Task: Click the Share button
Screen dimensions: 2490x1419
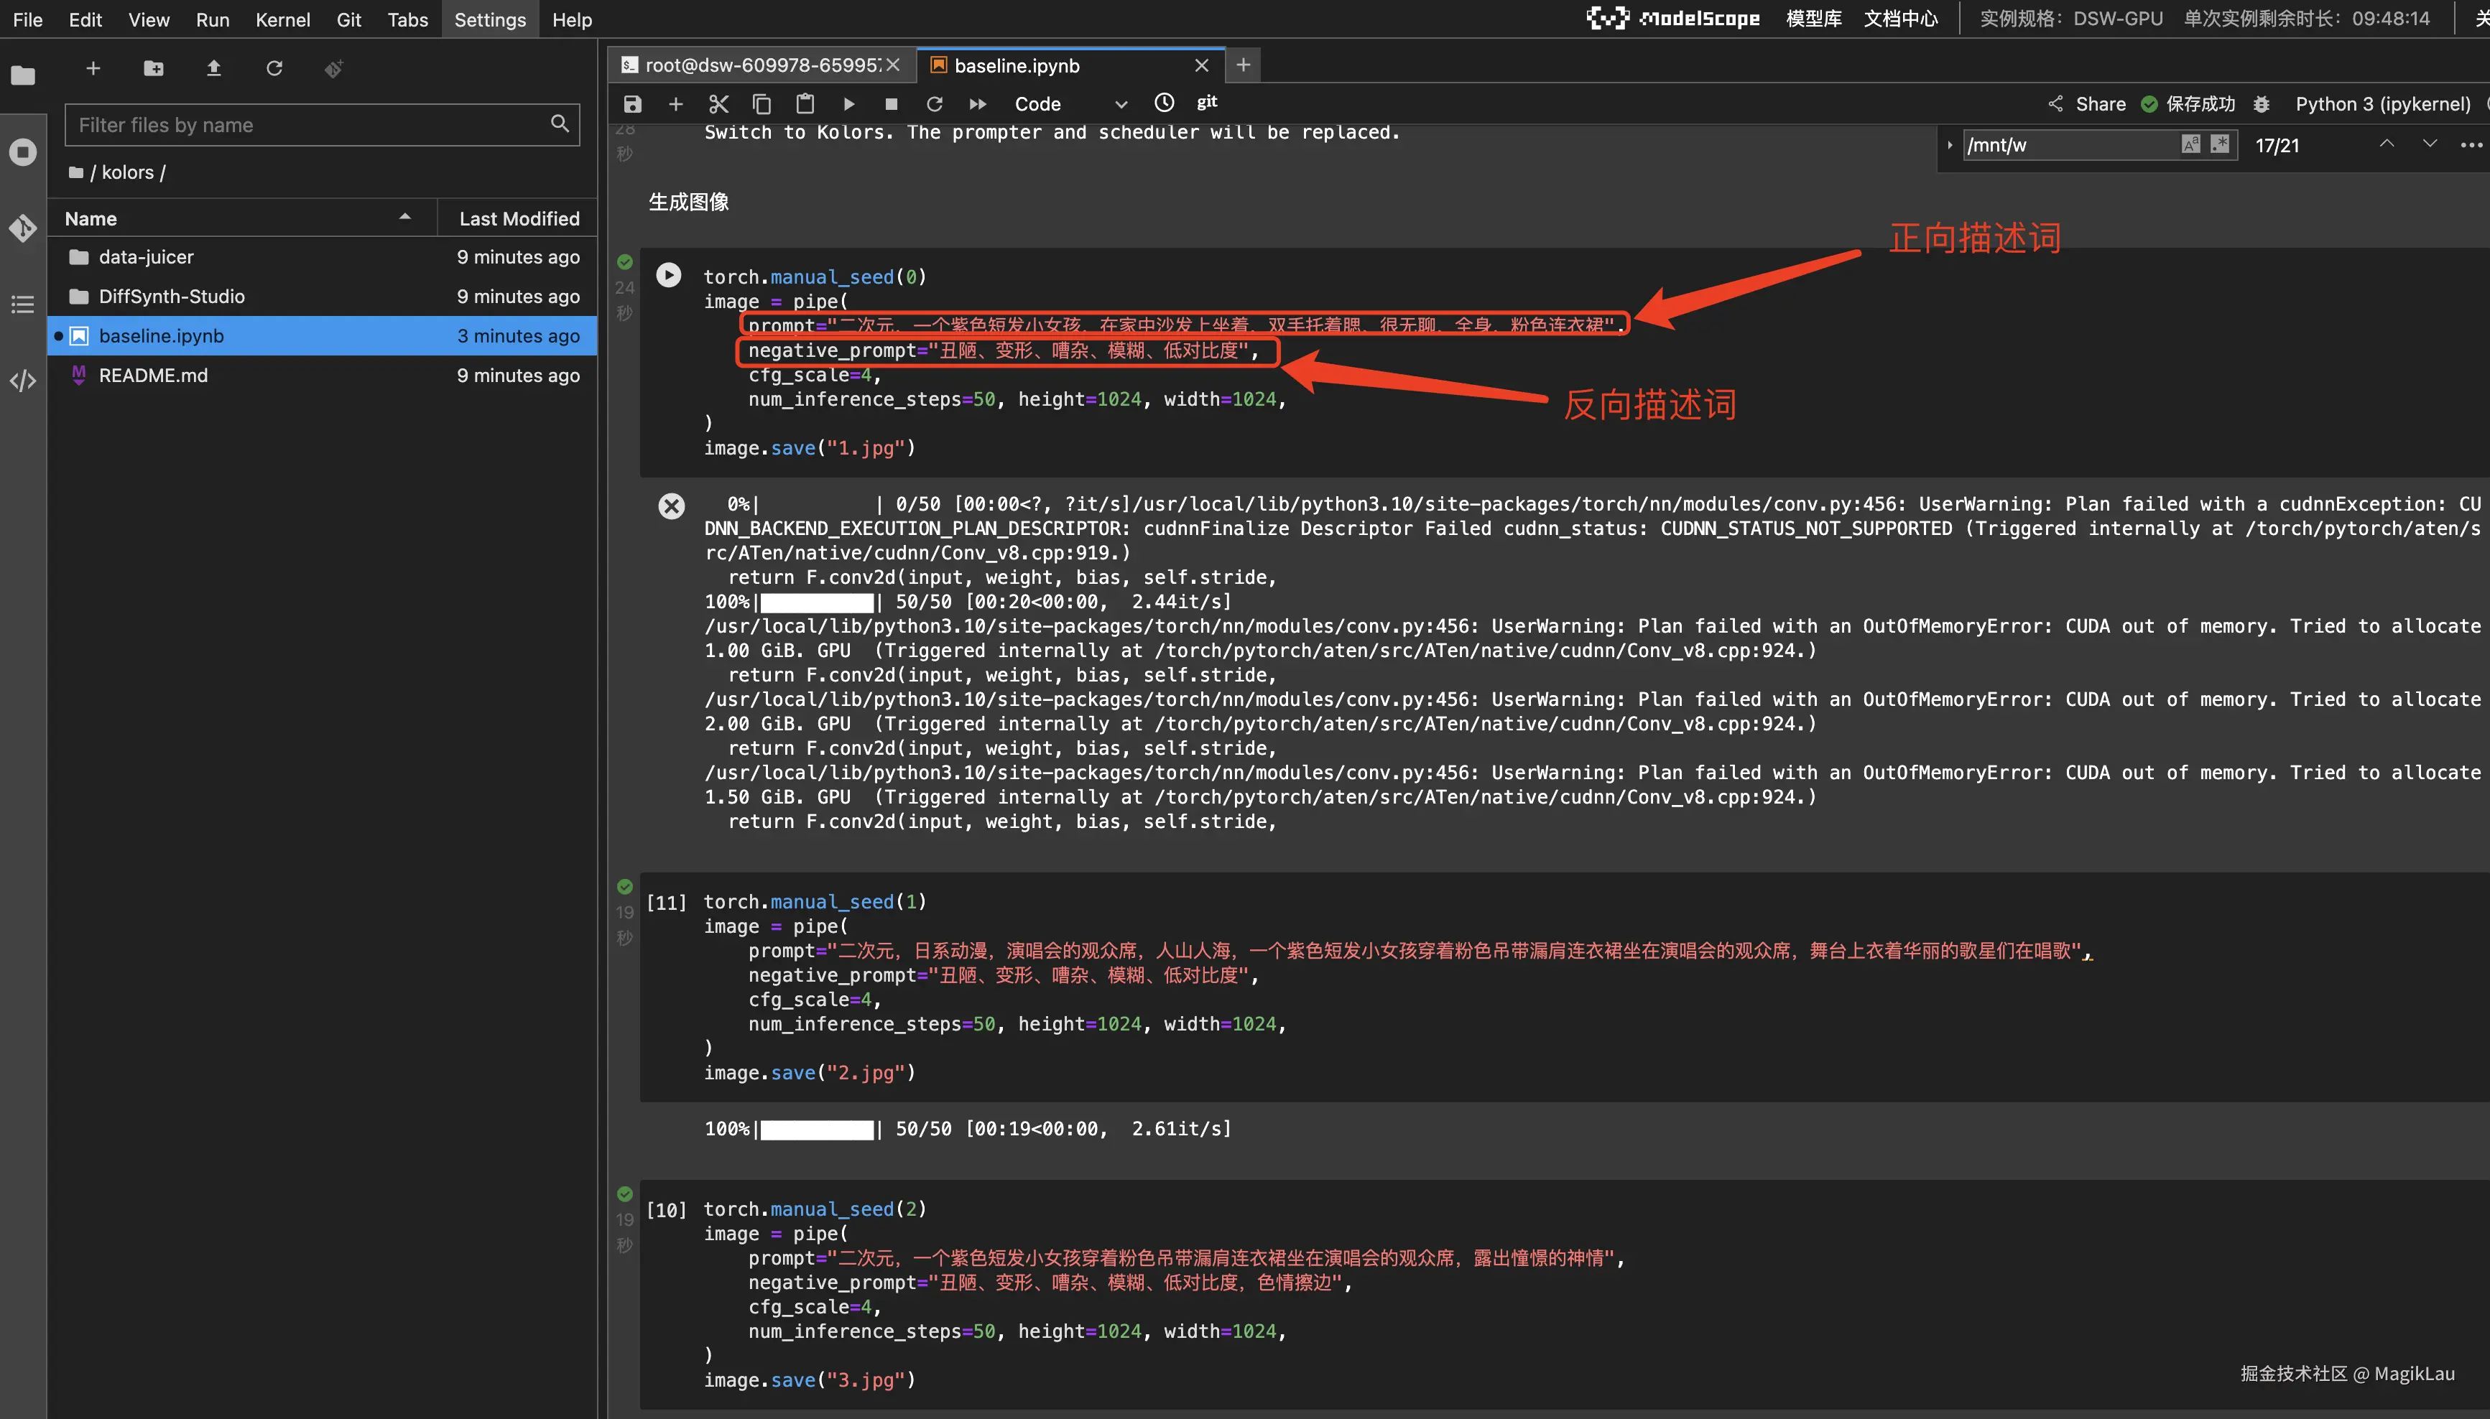Action: 2088,103
